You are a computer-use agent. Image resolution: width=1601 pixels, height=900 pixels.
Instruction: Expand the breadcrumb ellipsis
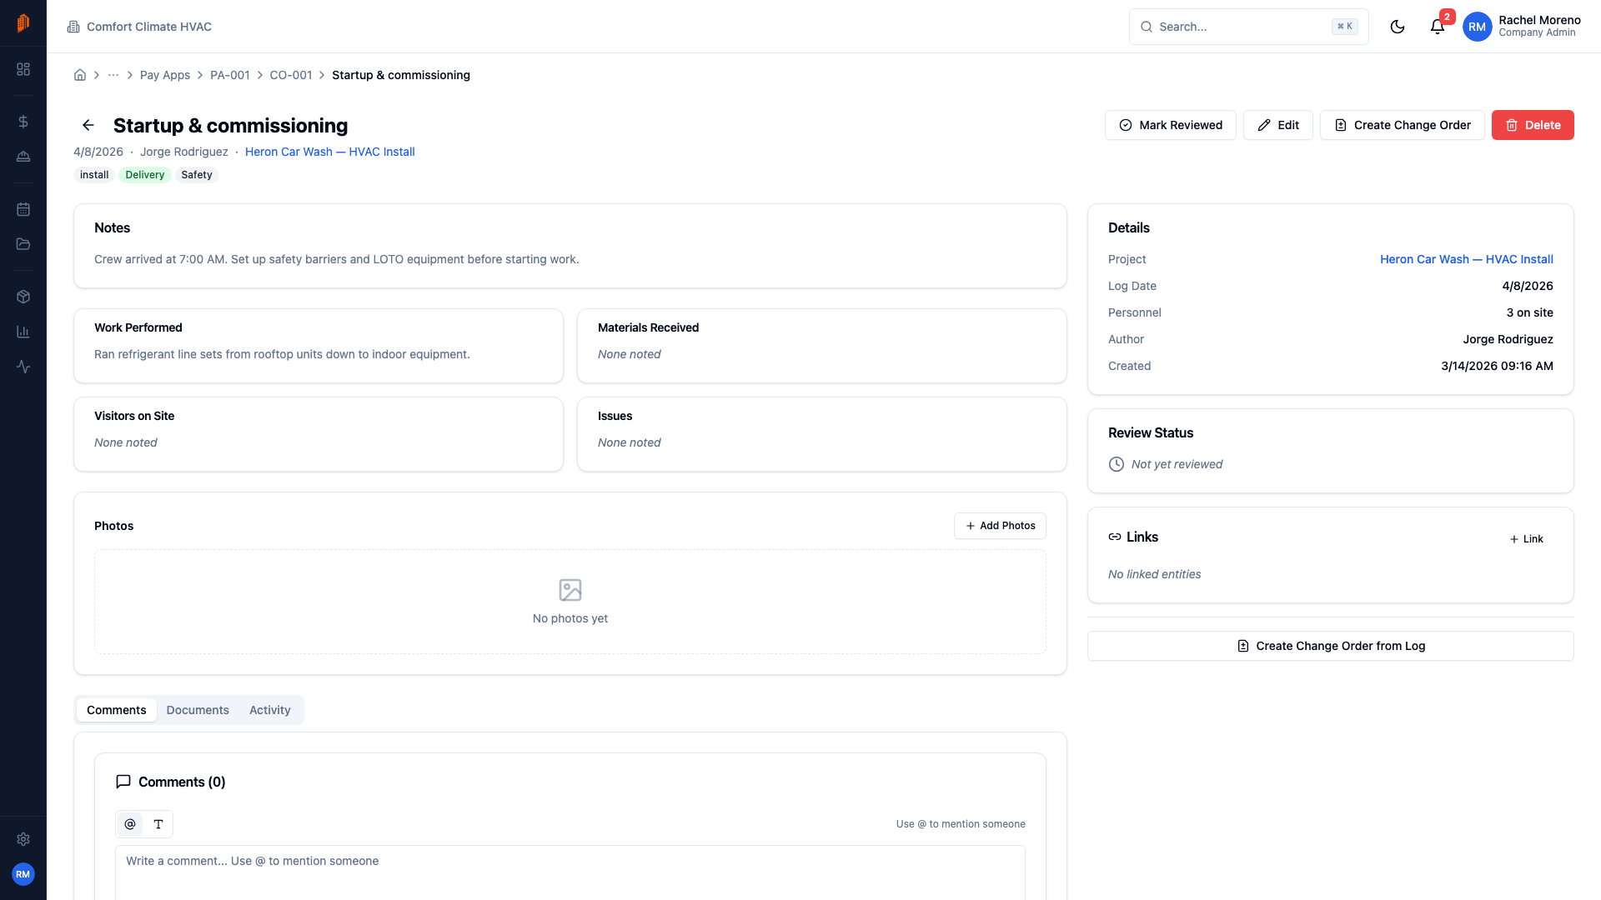click(113, 75)
